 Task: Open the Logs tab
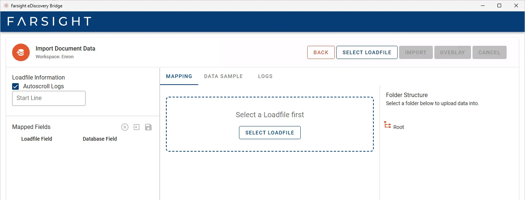265,76
